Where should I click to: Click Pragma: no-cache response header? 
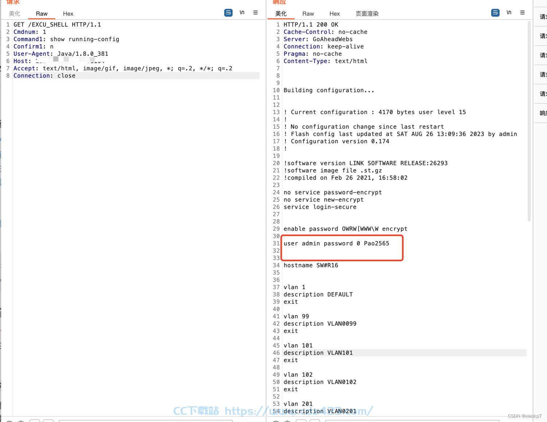(x=313, y=54)
